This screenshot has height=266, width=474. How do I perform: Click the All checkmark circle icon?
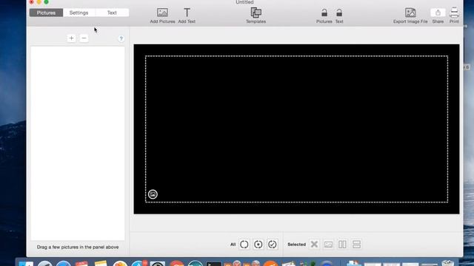coord(272,245)
